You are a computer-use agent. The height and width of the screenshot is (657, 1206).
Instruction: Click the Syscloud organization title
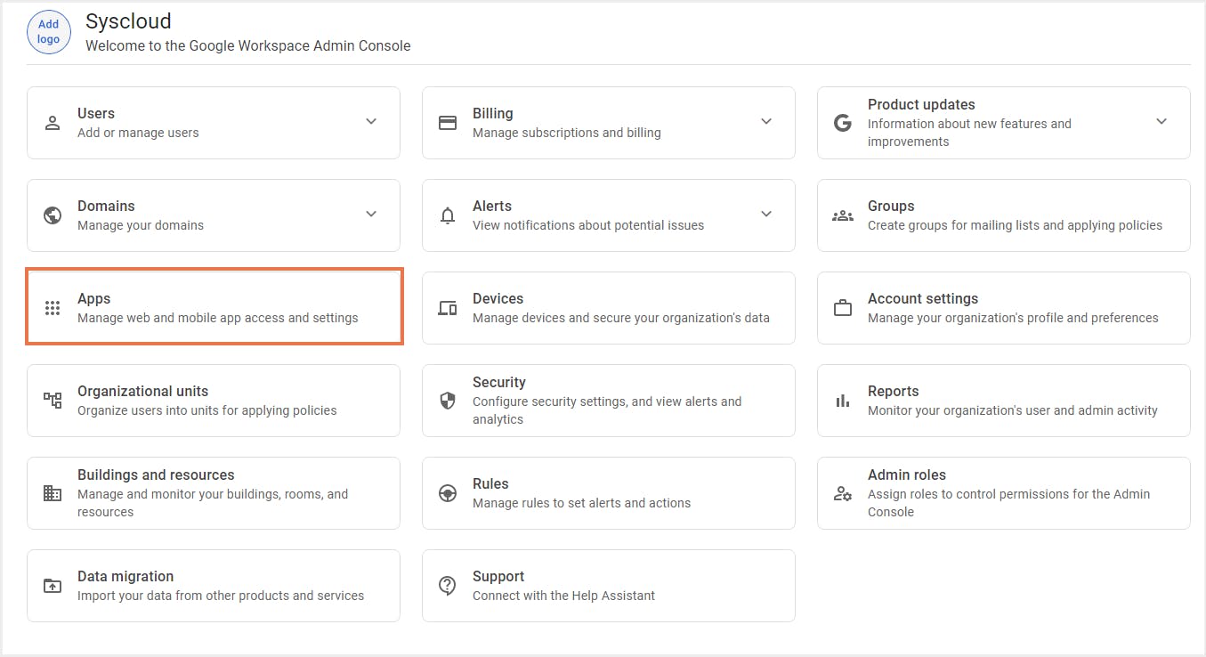[128, 20]
